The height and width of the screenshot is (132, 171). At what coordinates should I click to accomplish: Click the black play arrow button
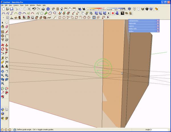109,13
